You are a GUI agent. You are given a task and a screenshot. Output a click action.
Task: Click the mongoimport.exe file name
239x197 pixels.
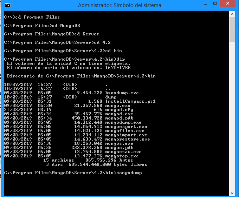coord(126,135)
